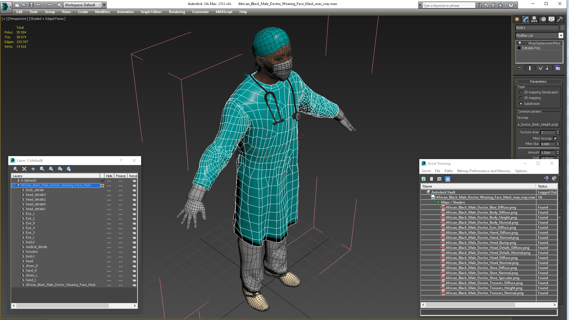Toggle Show End Result icon

[x=530, y=68]
